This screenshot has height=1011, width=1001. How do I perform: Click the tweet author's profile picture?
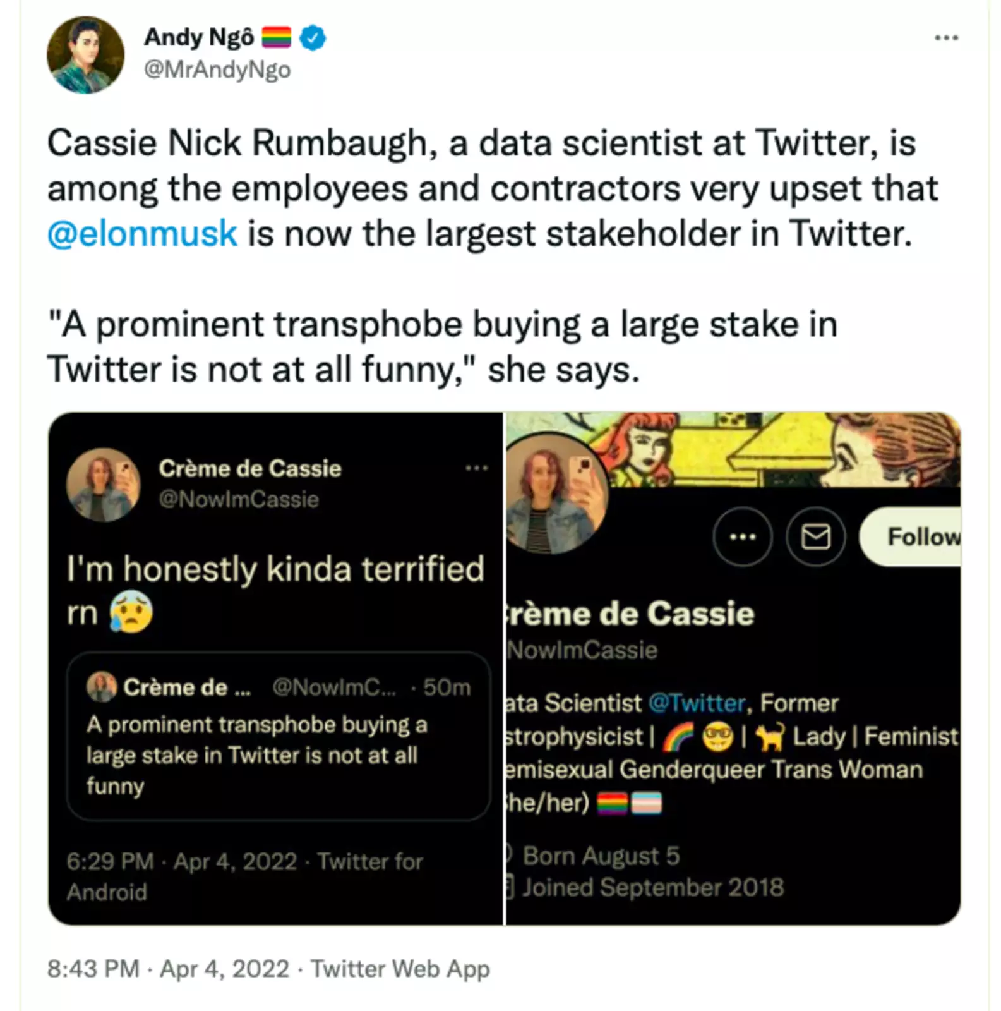pyautogui.click(x=85, y=55)
